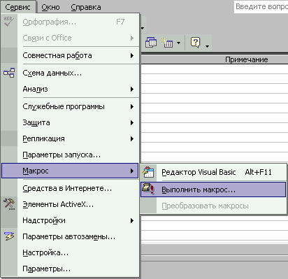Expand the Анализ submenu
The height and width of the screenshot is (279, 288).
[132, 89]
